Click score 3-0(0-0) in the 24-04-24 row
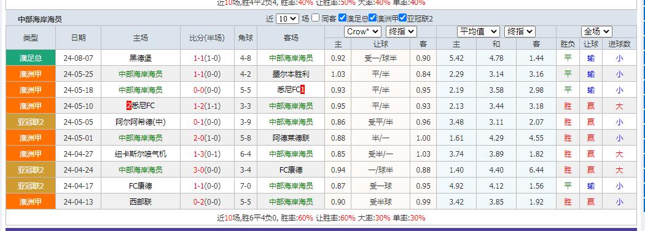Screen dimensions: 645x231 [207, 170]
